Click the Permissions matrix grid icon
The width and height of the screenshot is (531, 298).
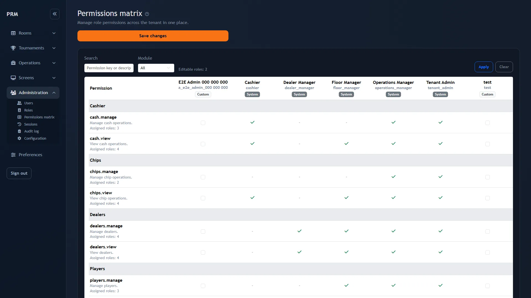[19, 117]
